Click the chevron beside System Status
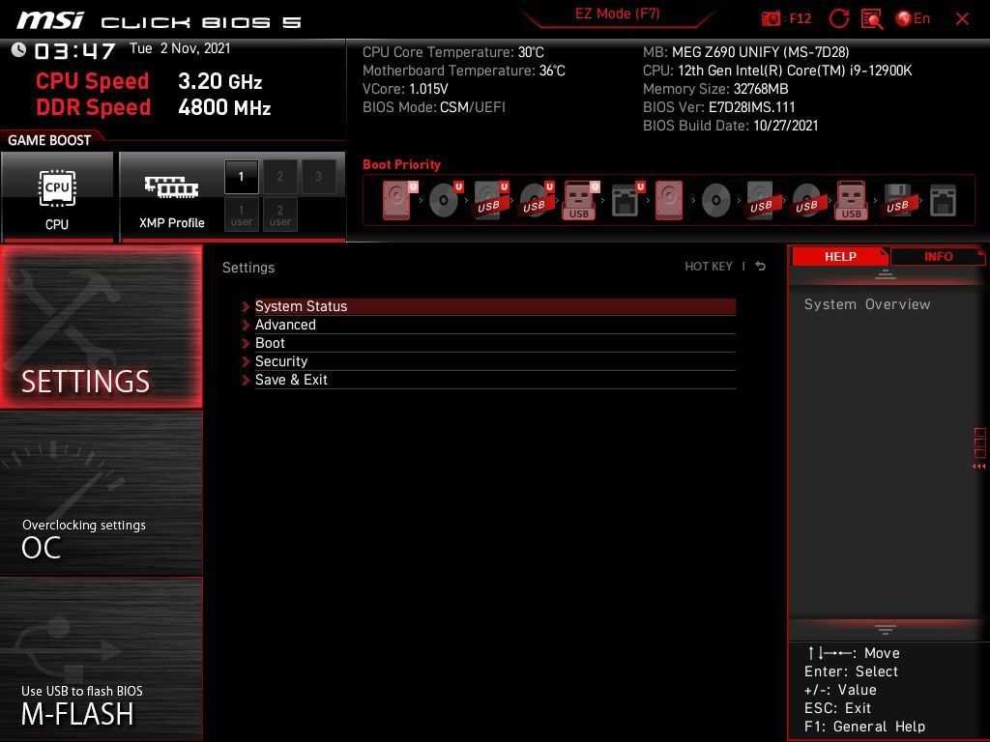 (x=246, y=306)
